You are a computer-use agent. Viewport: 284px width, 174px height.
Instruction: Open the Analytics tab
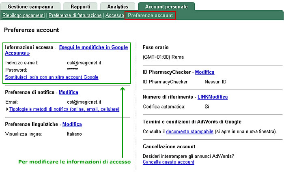click(118, 6)
